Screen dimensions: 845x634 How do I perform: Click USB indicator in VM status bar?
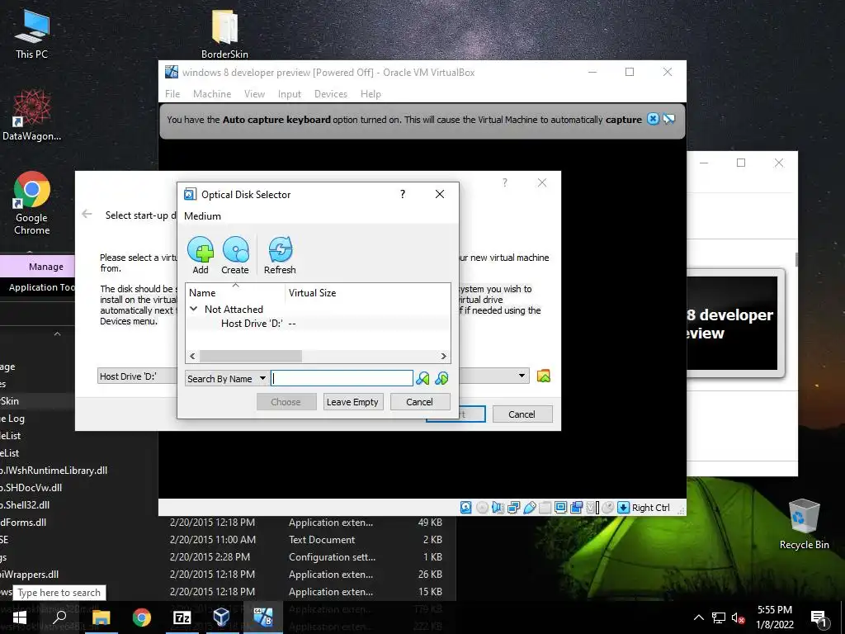[530, 508]
